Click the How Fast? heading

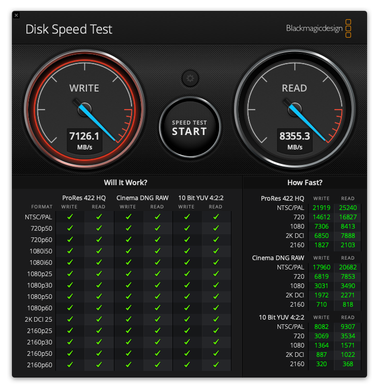[305, 183]
